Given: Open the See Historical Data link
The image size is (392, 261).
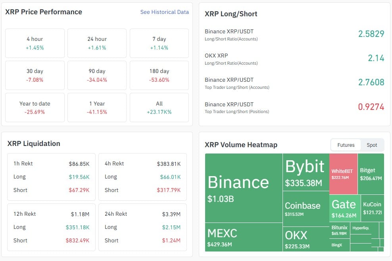Looking at the screenshot, I should pyautogui.click(x=164, y=12).
